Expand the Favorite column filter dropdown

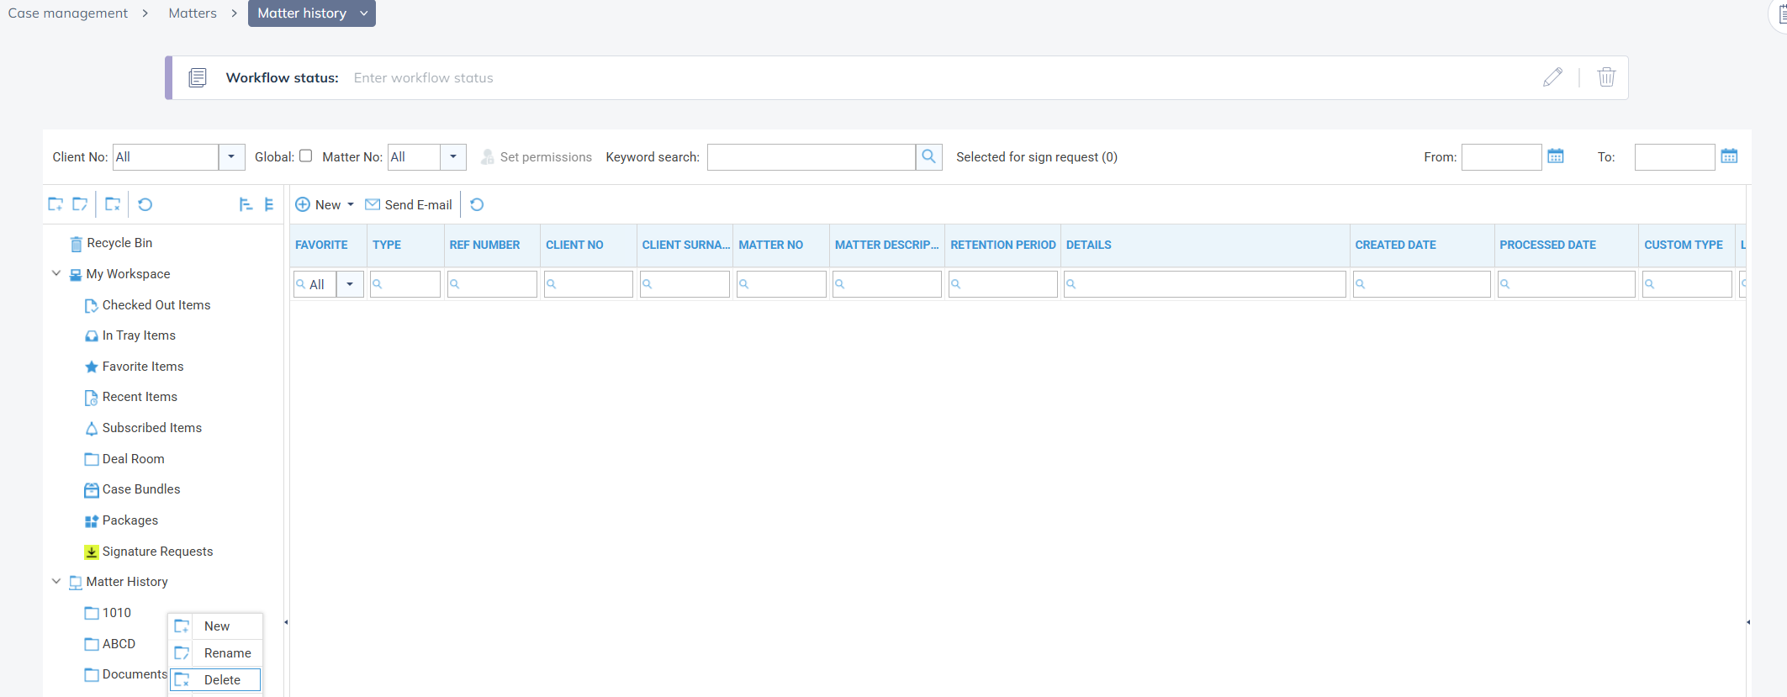(x=350, y=284)
